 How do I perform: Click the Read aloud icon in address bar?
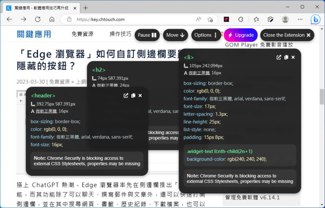(199, 19)
